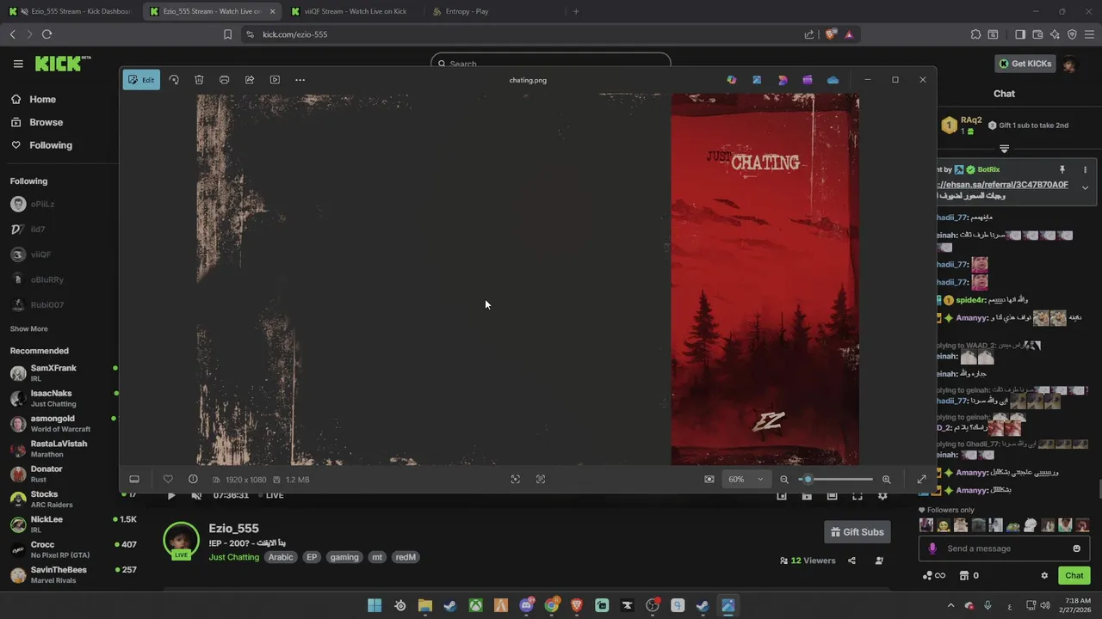Screen dimensions: 1102x619
Task: Reload the Kick page
Action: tap(47, 34)
